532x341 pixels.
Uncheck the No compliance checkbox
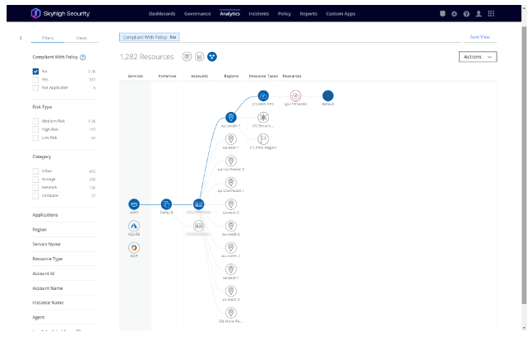pos(35,72)
